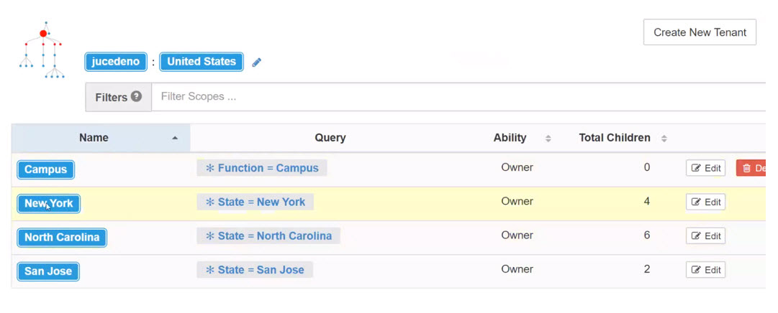
Task: Edit the San Jose scope
Action: click(705, 270)
